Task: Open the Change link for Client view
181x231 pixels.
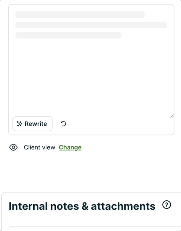Action: 70,148
